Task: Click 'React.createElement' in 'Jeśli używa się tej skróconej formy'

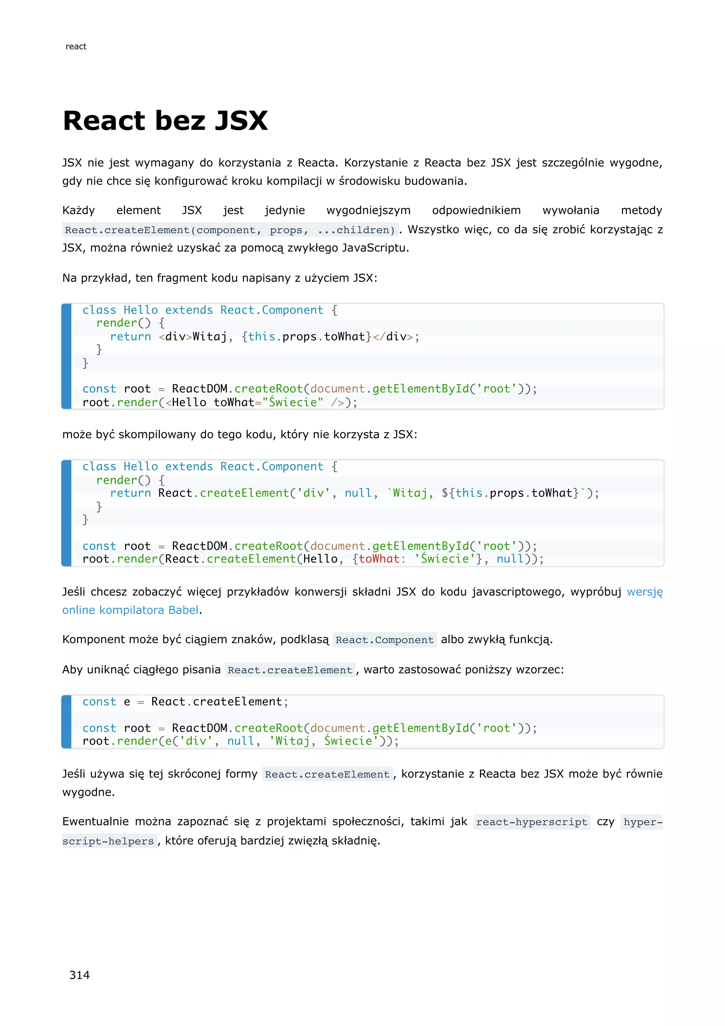Action: click(327, 774)
